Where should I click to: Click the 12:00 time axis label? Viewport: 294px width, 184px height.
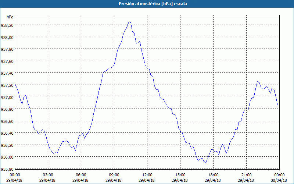[x=147, y=175]
